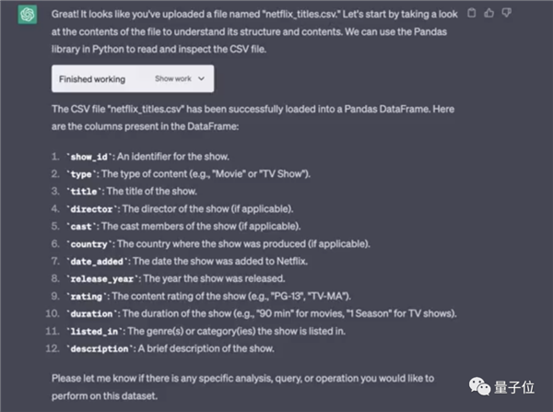Click the Show work label
The width and height of the screenshot is (553, 412).
point(173,78)
